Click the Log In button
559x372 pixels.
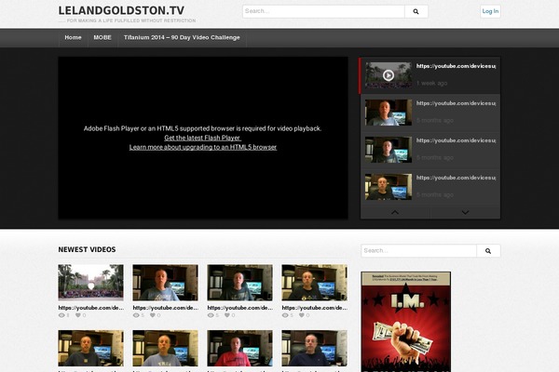pyautogui.click(x=490, y=11)
